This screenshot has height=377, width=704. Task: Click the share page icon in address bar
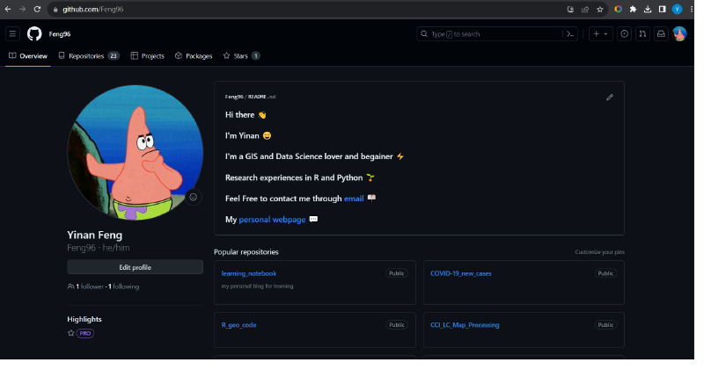click(x=585, y=9)
